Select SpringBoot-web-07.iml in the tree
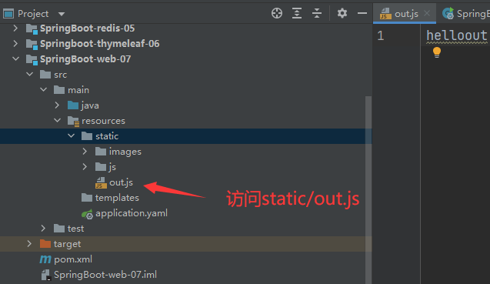 [105, 275]
